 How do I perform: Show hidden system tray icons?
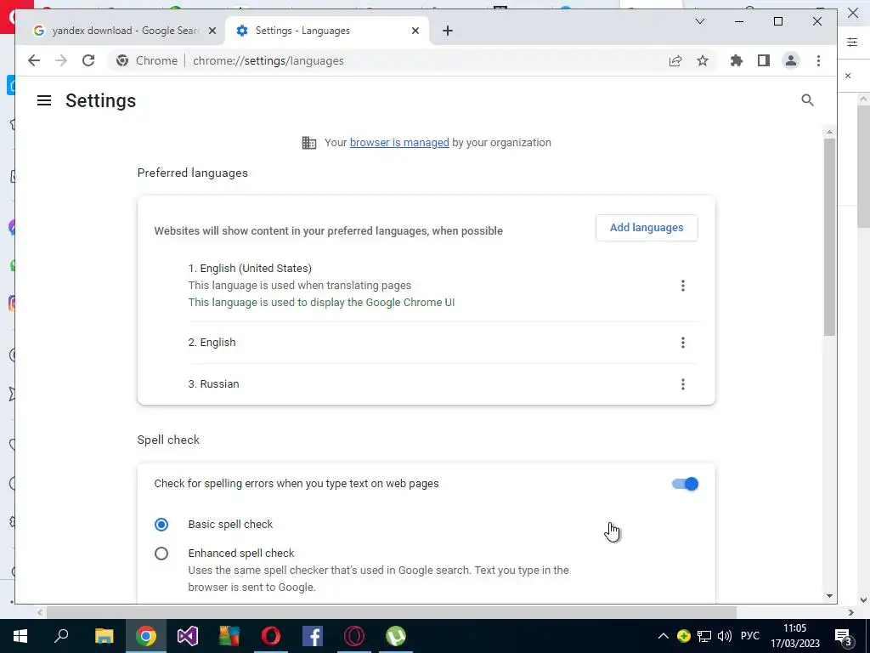tap(663, 636)
